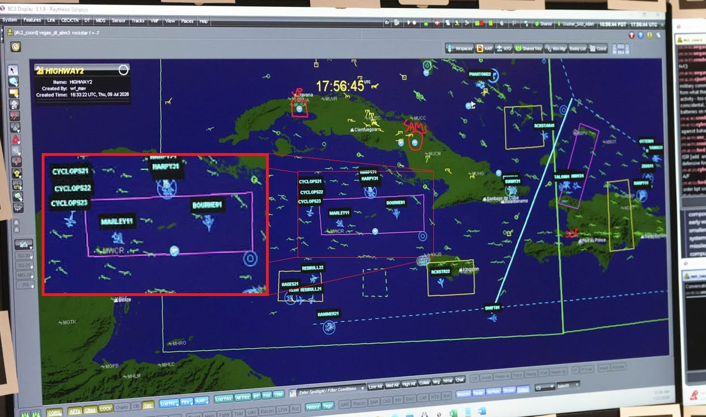
Task: Open the Airspaces panel button
Action: (459, 48)
